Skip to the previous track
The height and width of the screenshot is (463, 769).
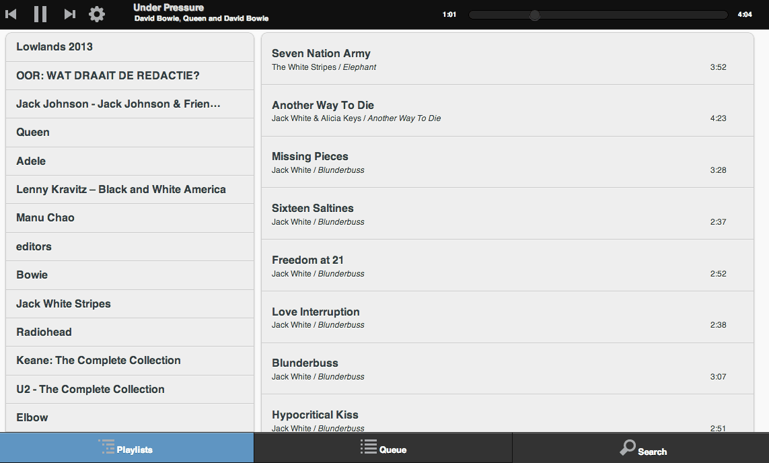coord(11,14)
